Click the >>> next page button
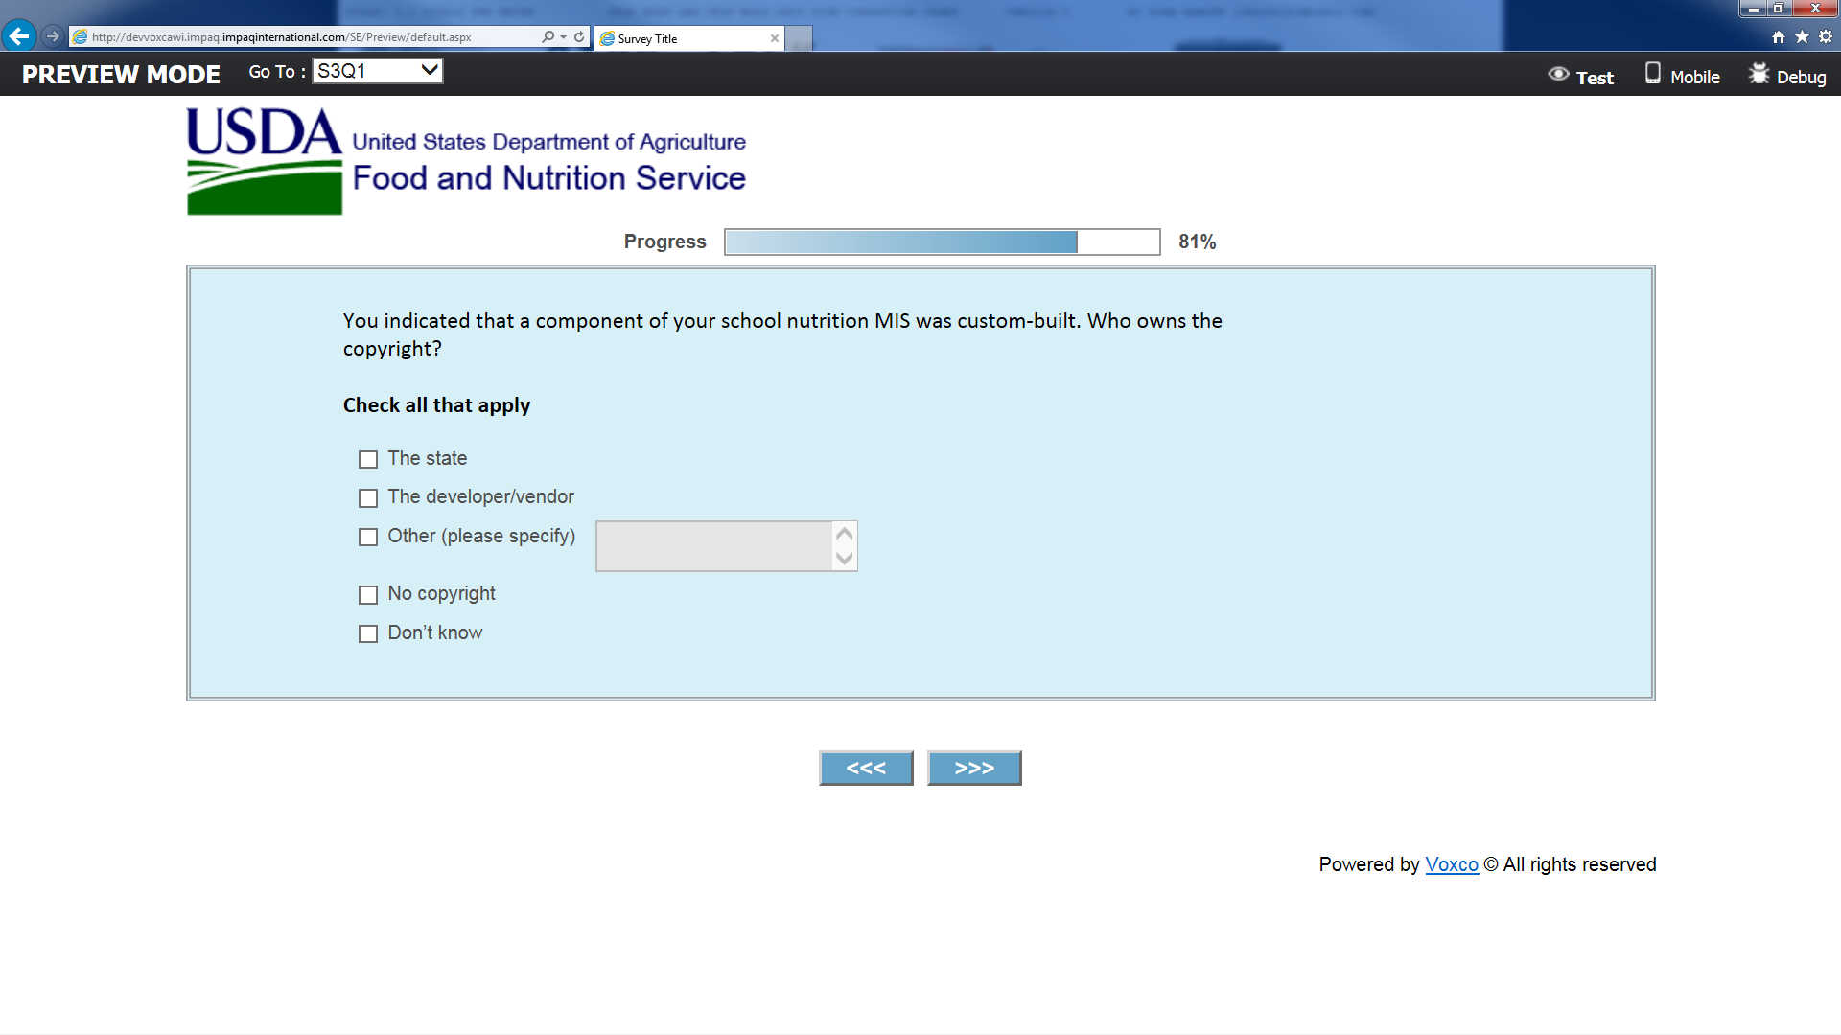This screenshot has height=1035, width=1841. 973,768
